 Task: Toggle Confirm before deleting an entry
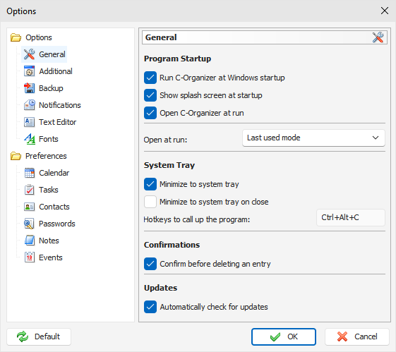tap(150, 264)
